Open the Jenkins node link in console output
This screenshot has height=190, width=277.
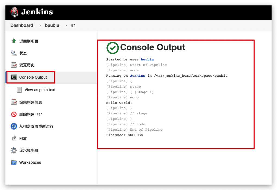click(x=137, y=76)
